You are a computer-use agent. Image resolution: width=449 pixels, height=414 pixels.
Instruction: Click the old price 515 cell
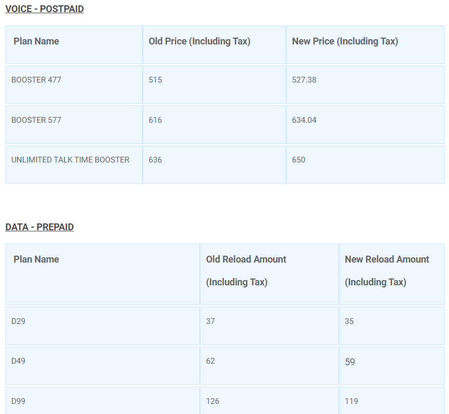click(214, 85)
